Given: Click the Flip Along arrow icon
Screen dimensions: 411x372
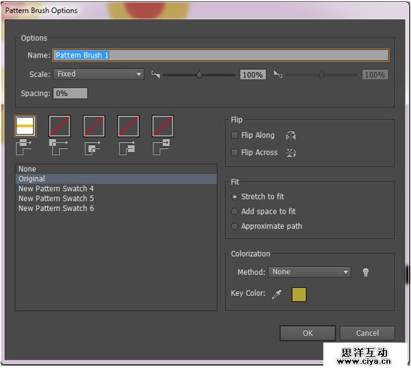Looking at the screenshot, I should (x=290, y=136).
